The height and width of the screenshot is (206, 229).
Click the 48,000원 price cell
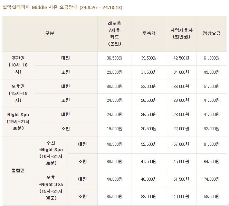pyautogui.click(x=149, y=179)
